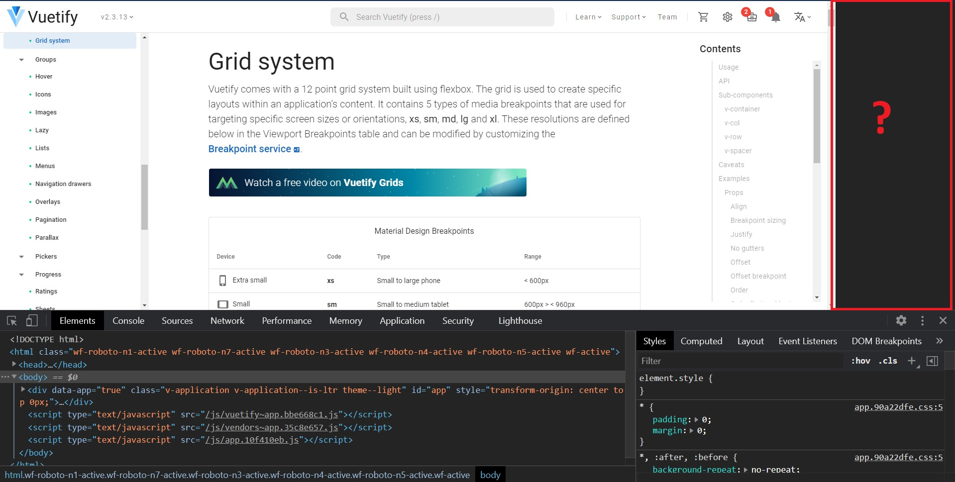Collapse the body element node
955x482 pixels.
click(x=14, y=377)
